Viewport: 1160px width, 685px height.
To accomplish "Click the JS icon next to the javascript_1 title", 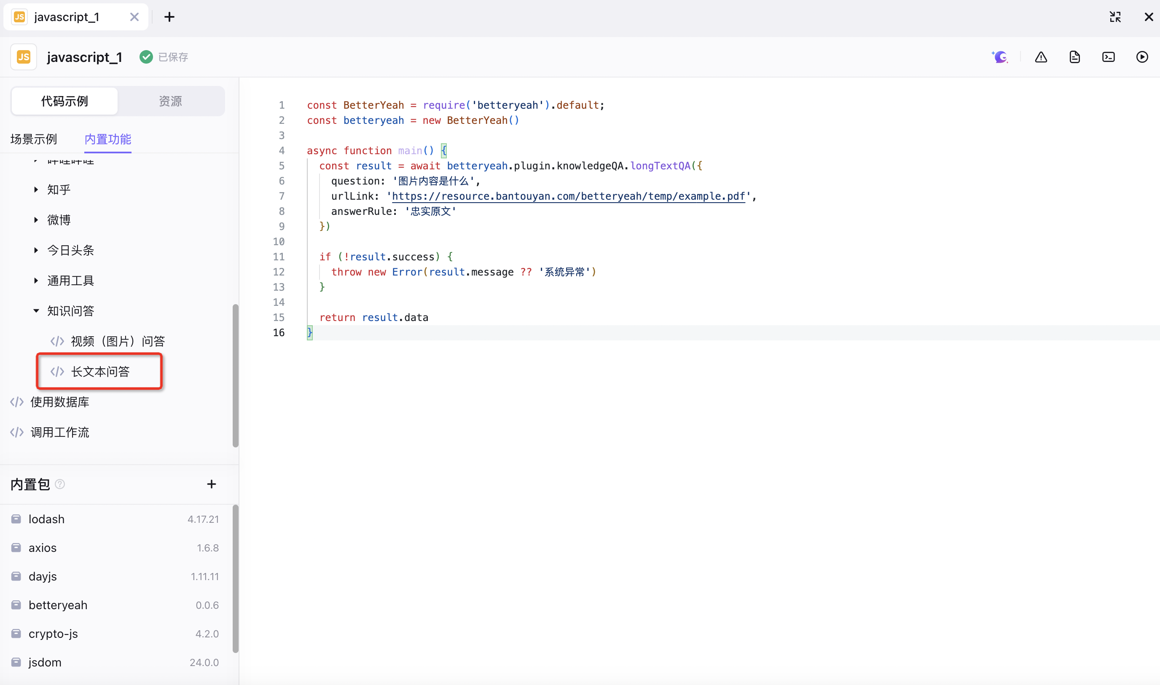I will coord(24,57).
